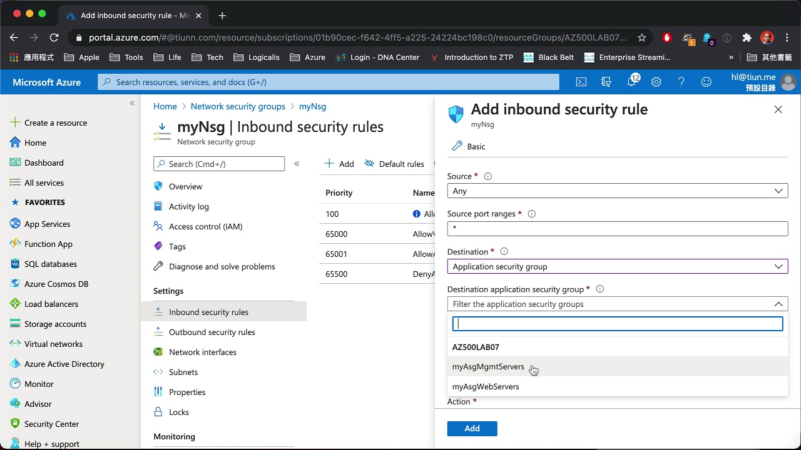Go to Network security groups breadcrumb
801x450 pixels.
pos(238,106)
